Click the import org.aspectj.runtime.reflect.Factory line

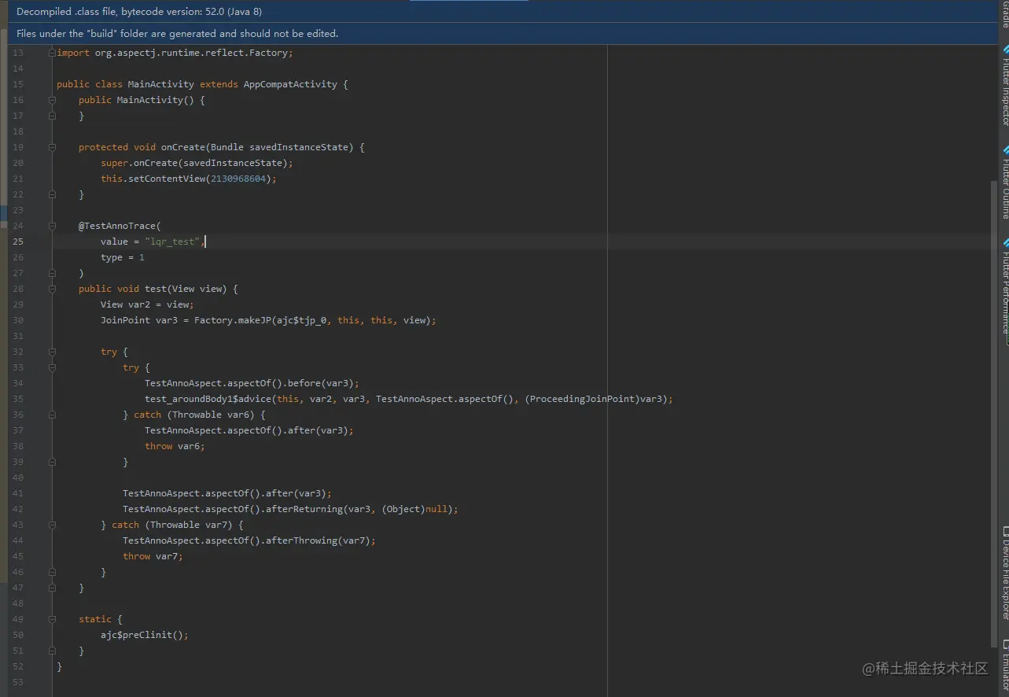[x=175, y=53]
